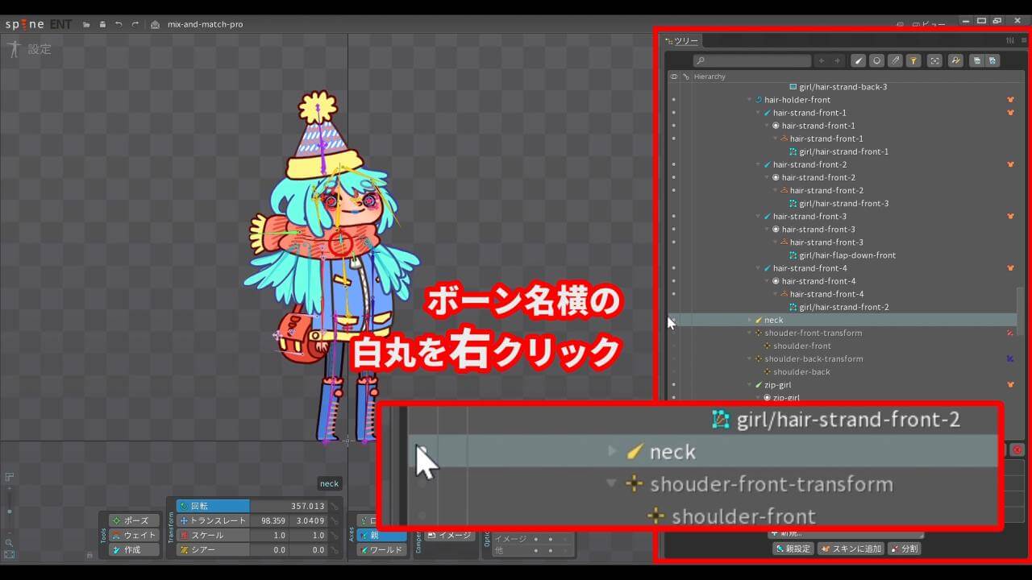
Task: Click the 分割 button
Action: click(x=904, y=549)
